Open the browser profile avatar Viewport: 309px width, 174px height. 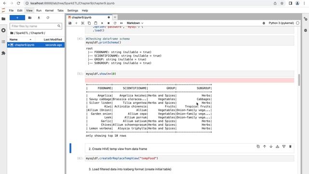pos(297,3)
